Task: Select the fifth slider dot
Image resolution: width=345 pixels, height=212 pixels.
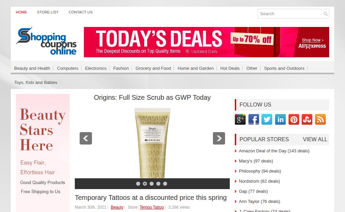Action: point(165,184)
